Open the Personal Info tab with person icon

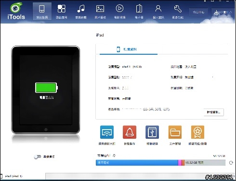[x=158, y=12]
